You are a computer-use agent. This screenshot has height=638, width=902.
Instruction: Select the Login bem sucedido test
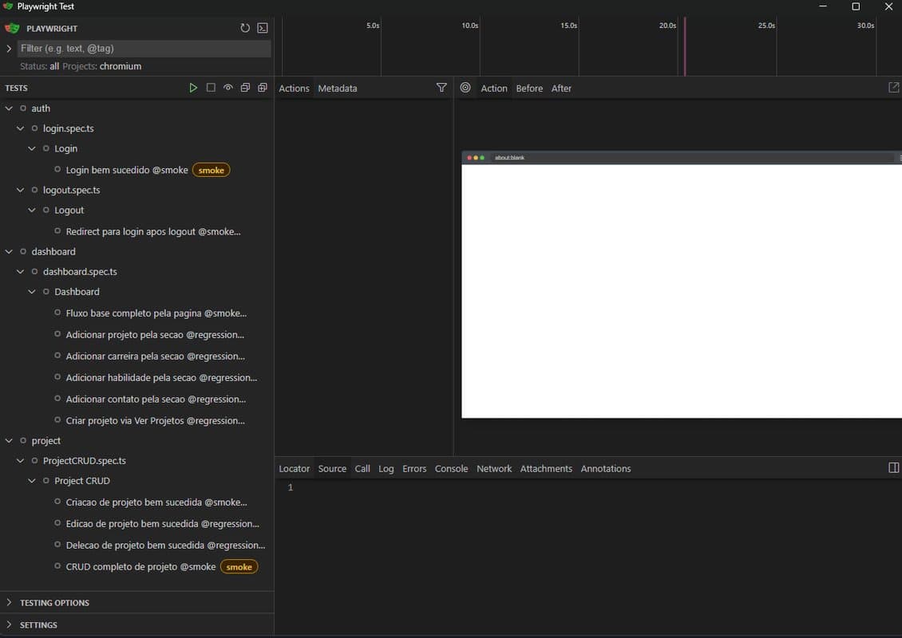point(127,170)
